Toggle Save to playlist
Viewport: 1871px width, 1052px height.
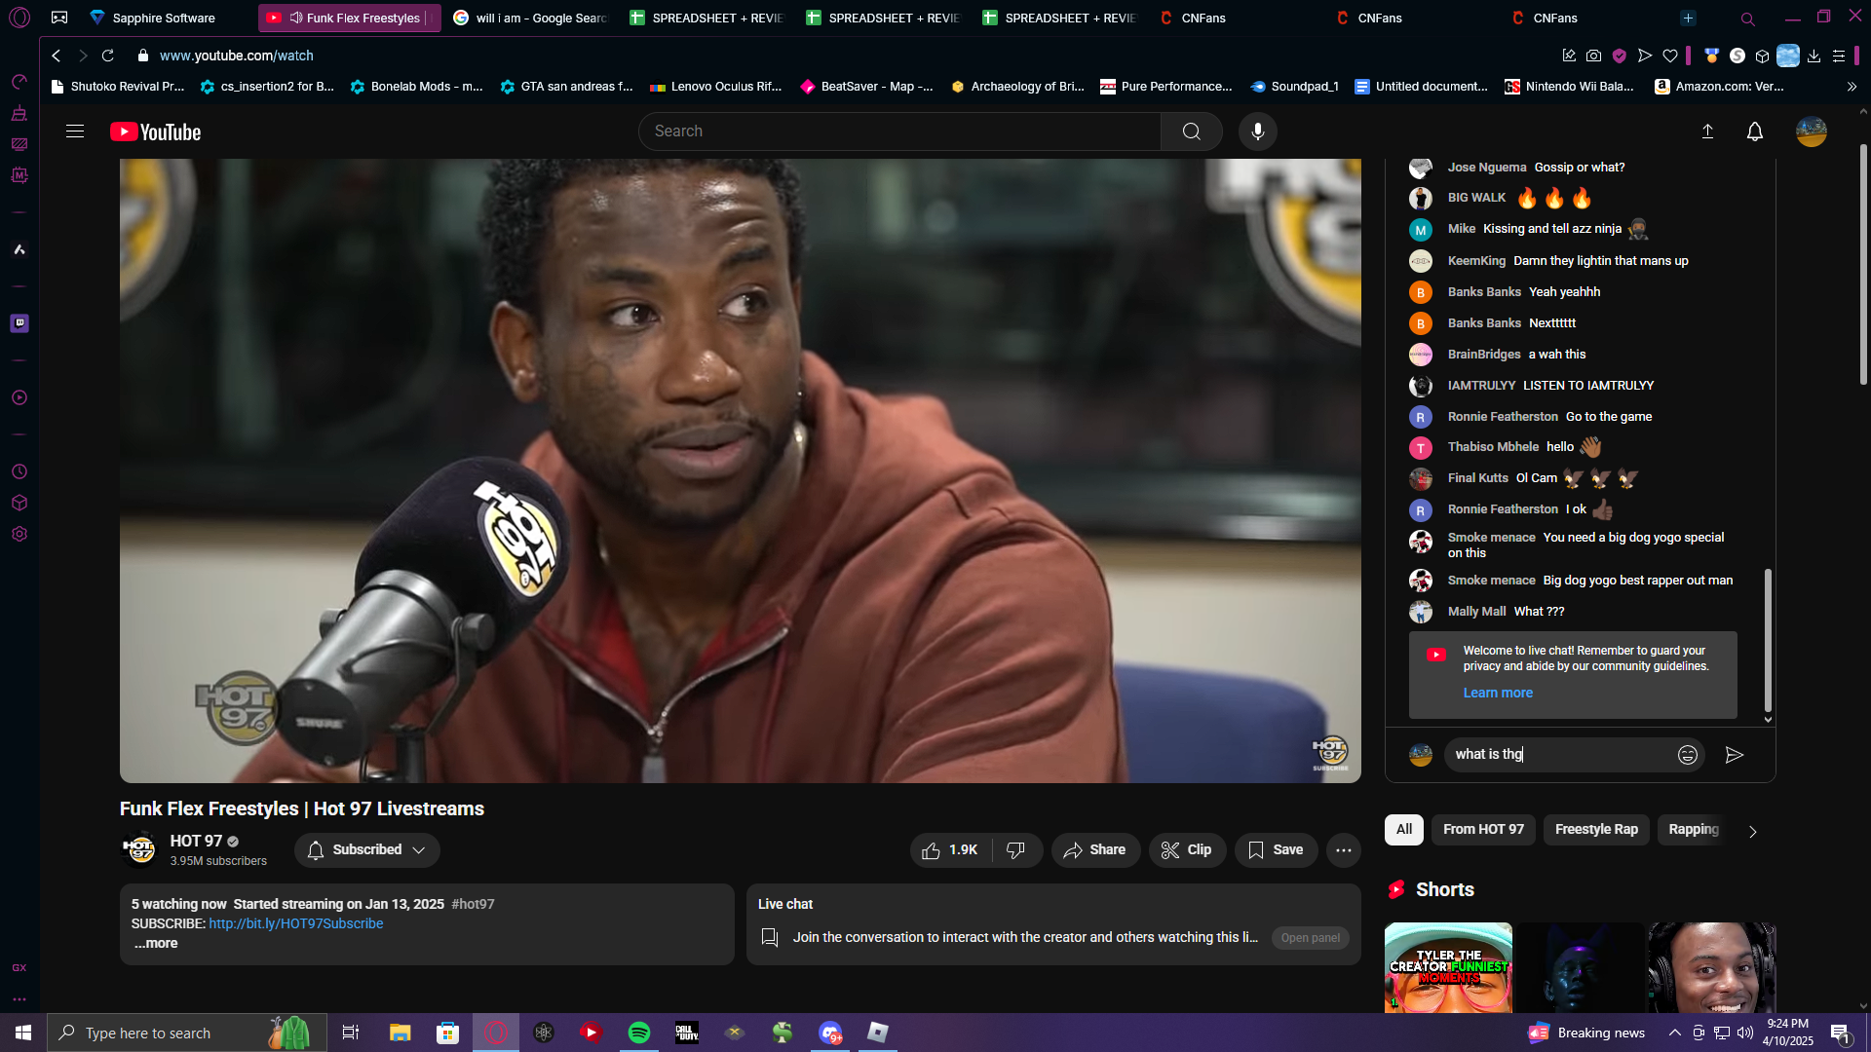click(x=1276, y=850)
